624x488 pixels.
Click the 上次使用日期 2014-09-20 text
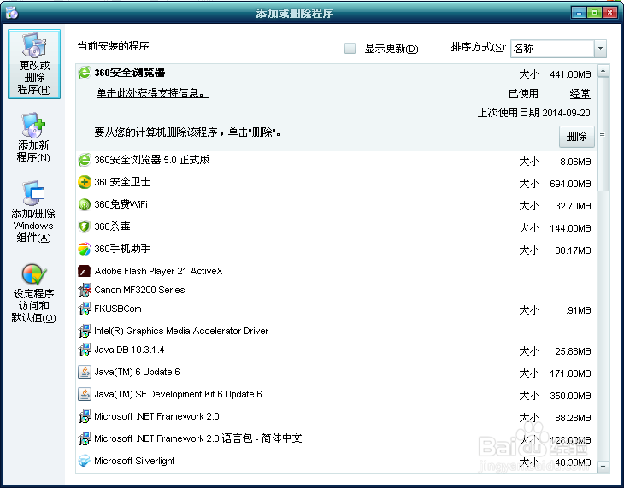coord(533,113)
